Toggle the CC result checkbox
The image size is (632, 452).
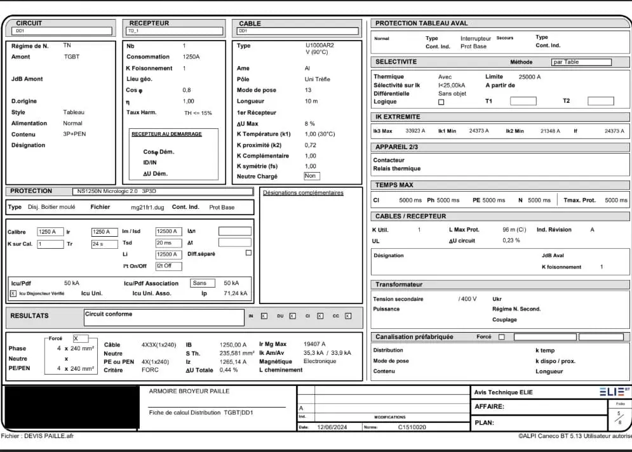[x=348, y=316]
